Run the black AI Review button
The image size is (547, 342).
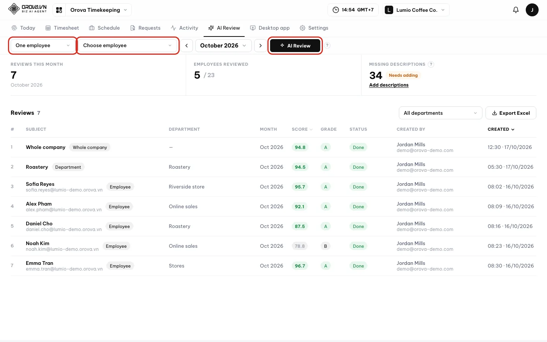pyautogui.click(x=295, y=46)
